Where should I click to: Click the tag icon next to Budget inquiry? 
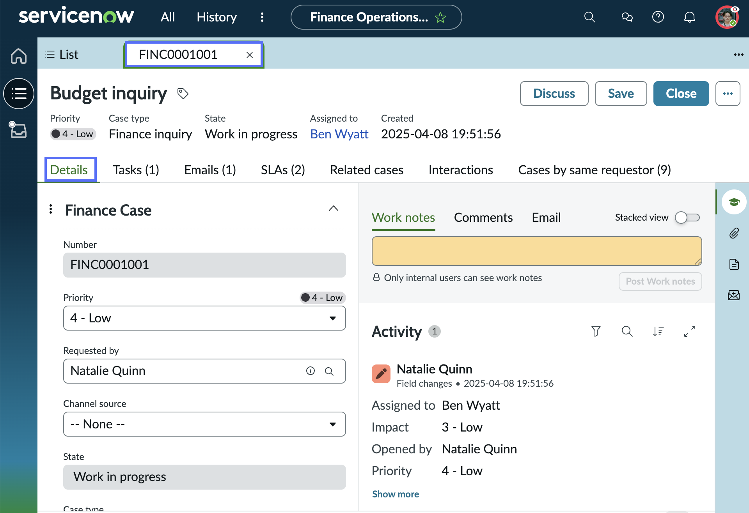(183, 94)
